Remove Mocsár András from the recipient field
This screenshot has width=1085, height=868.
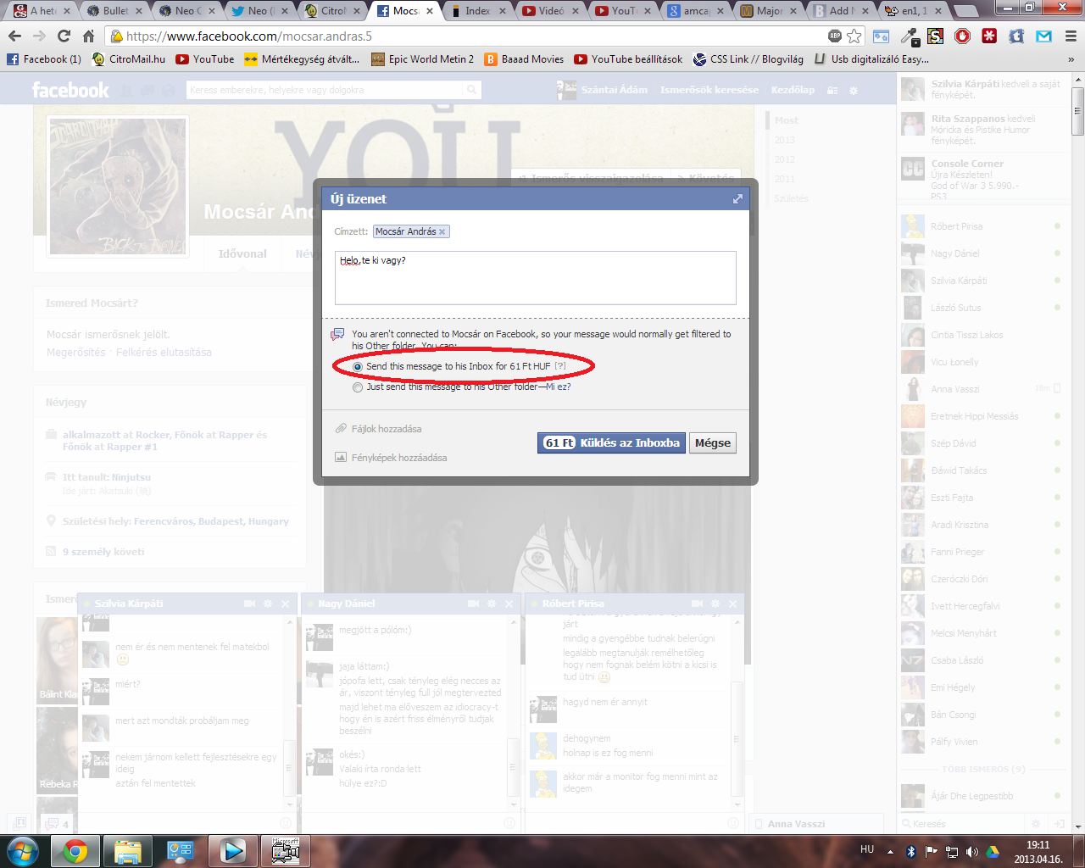(x=442, y=231)
